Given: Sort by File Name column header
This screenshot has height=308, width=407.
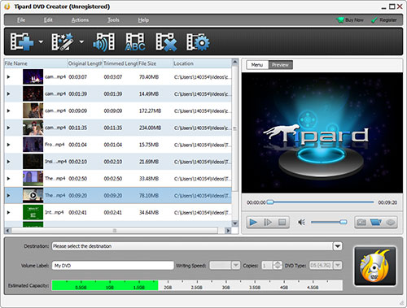Looking at the screenshot, I should coord(36,63).
